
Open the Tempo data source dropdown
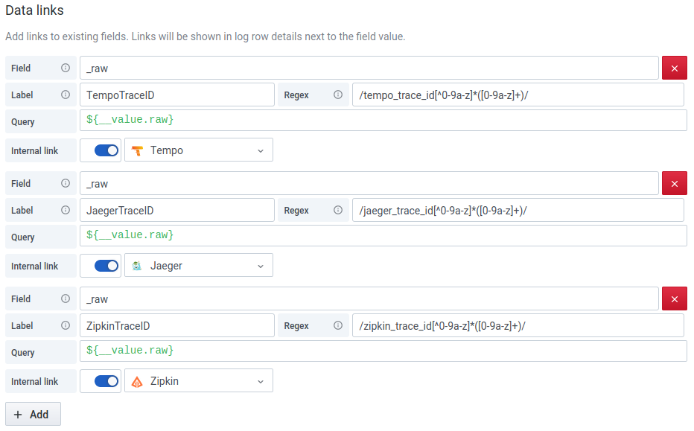[198, 150]
